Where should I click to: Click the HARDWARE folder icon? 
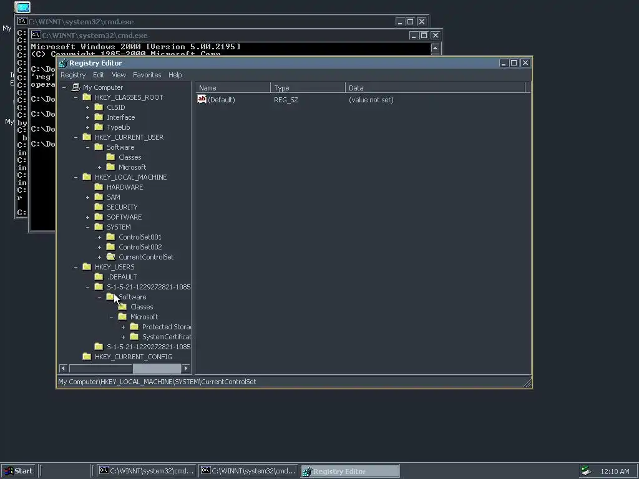[99, 187]
